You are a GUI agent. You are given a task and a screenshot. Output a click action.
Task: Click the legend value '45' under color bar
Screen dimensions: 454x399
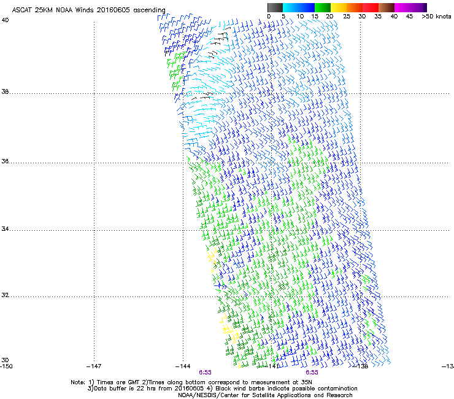409,16
